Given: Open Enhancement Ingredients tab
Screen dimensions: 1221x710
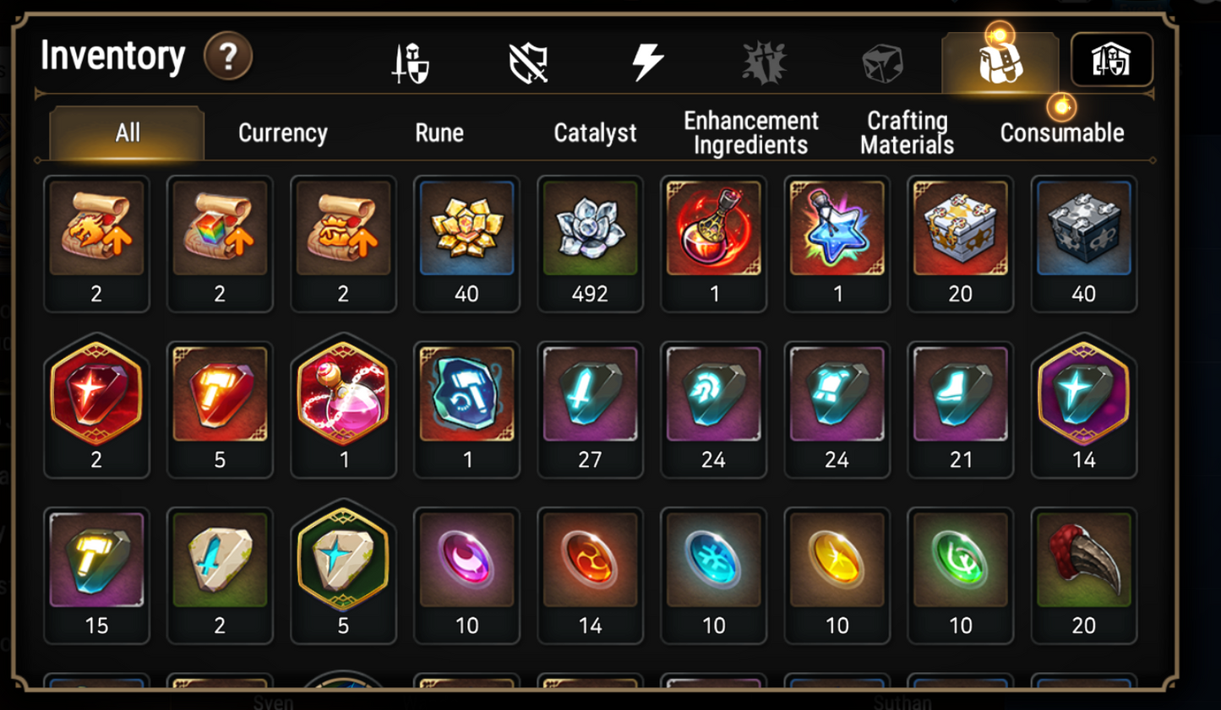Looking at the screenshot, I should click(751, 133).
